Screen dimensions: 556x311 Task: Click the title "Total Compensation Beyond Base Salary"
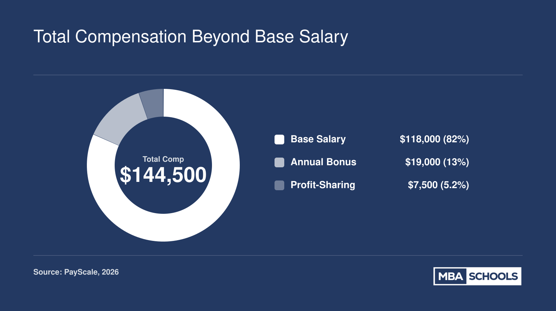pos(191,37)
